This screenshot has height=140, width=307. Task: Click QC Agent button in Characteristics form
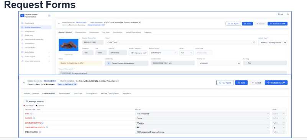coord(225,82)
